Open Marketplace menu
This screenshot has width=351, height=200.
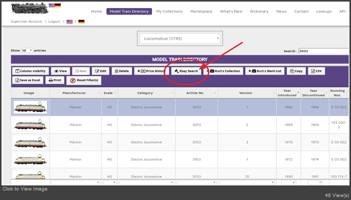(x=201, y=12)
